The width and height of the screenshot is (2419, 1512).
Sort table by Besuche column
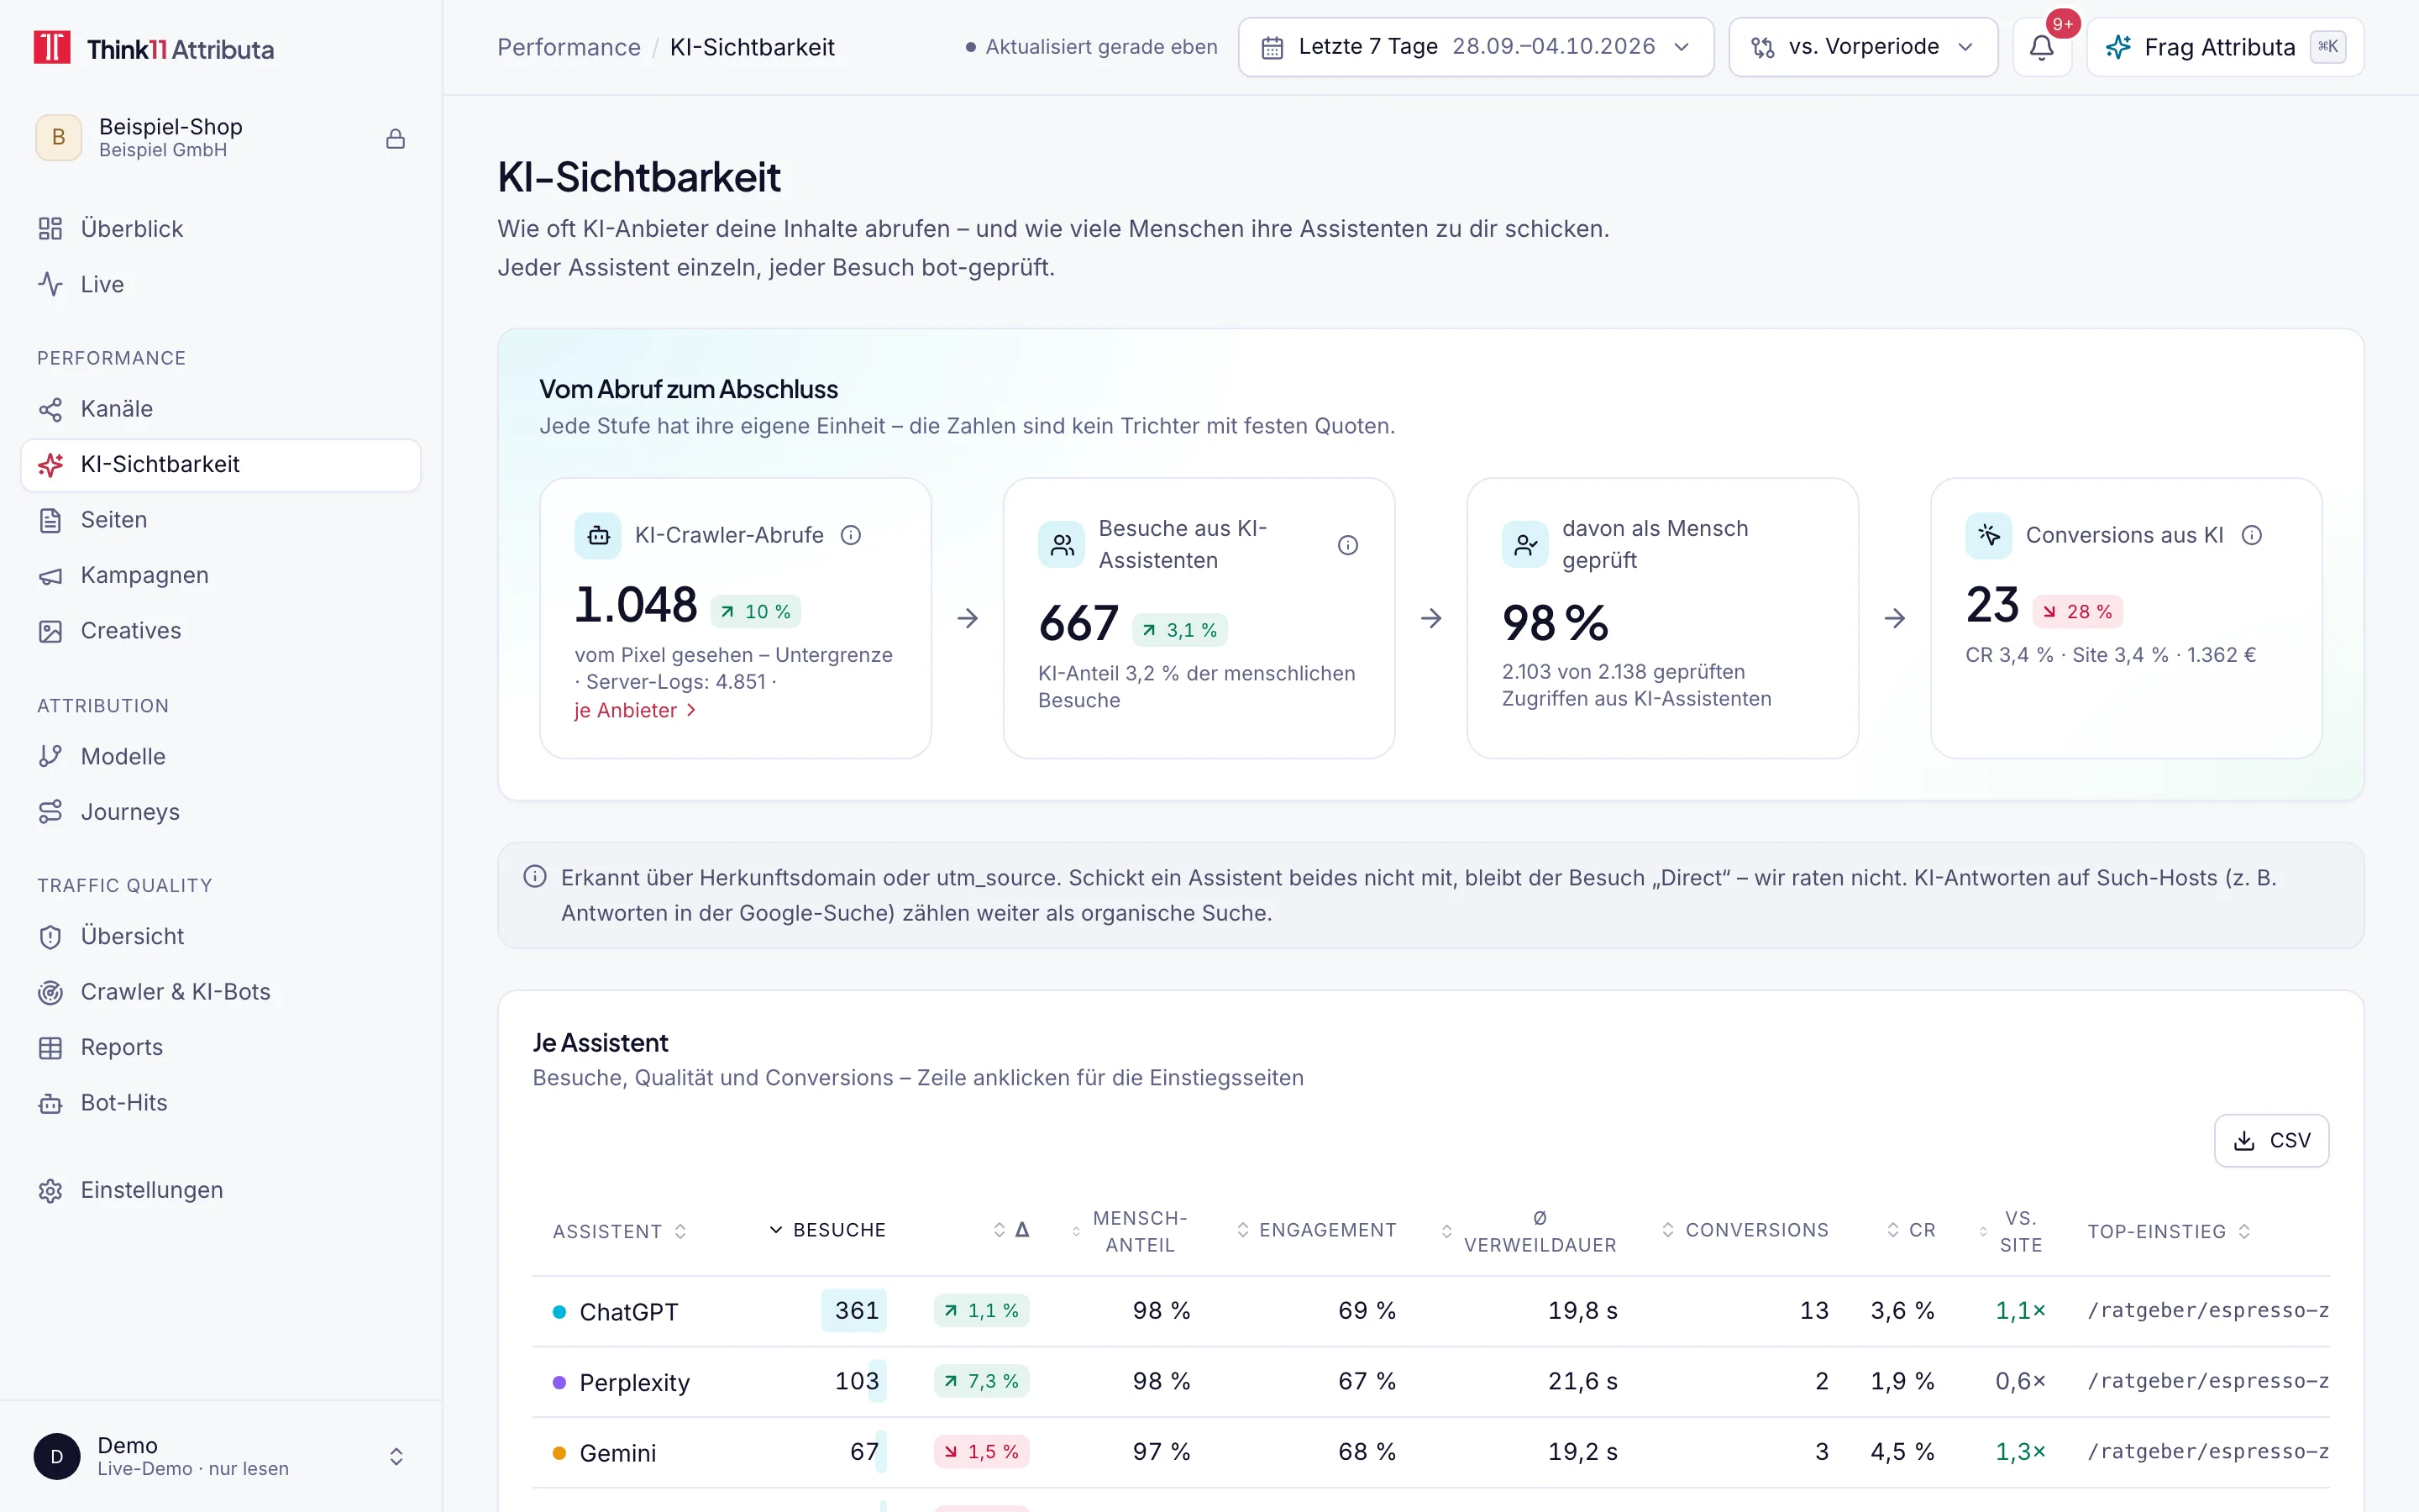(x=826, y=1230)
